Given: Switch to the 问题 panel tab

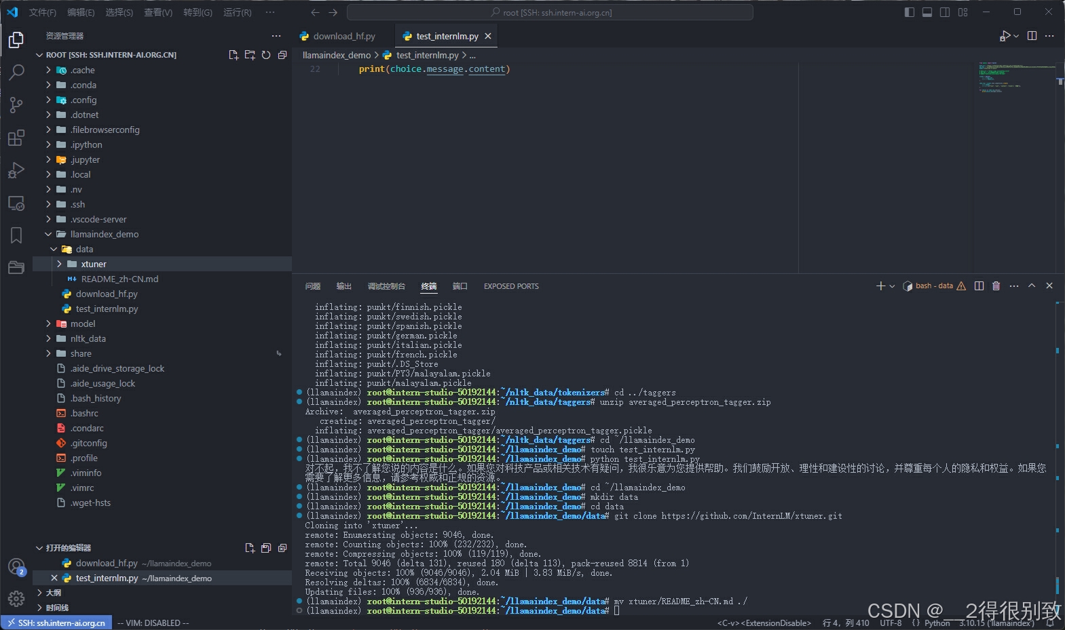Looking at the screenshot, I should pos(313,286).
